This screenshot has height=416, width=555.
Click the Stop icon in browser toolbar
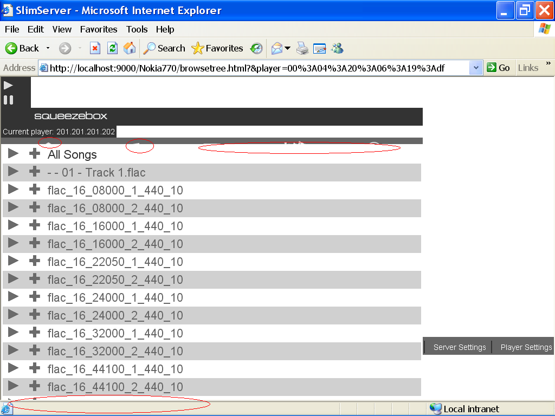95,48
